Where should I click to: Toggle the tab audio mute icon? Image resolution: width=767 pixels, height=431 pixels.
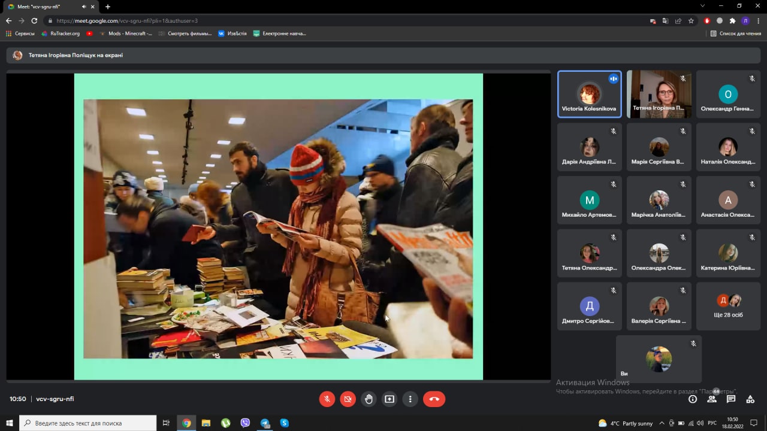tap(84, 7)
